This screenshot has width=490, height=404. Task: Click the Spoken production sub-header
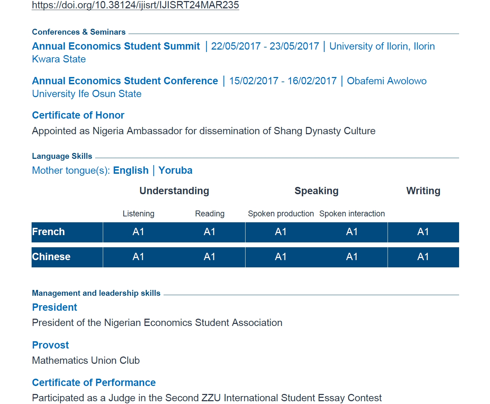point(281,214)
